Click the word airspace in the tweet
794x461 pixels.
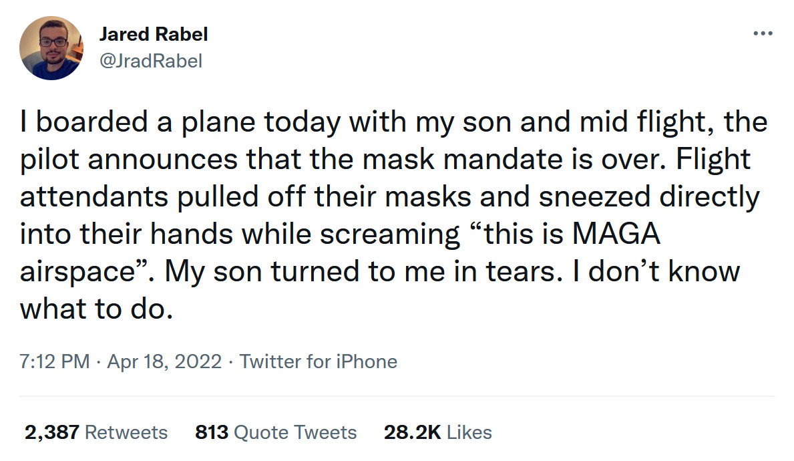tap(81, 272)
